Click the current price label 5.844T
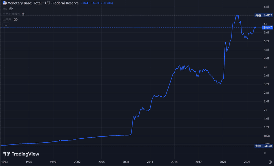Image resolution: width=274 pixels, height=166 pixels. click(x=268, y=28)
